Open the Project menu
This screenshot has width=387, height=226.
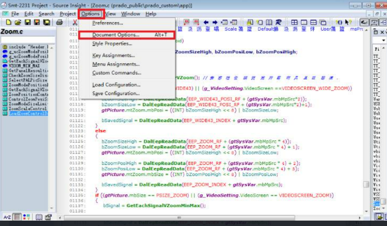point(68,14)
